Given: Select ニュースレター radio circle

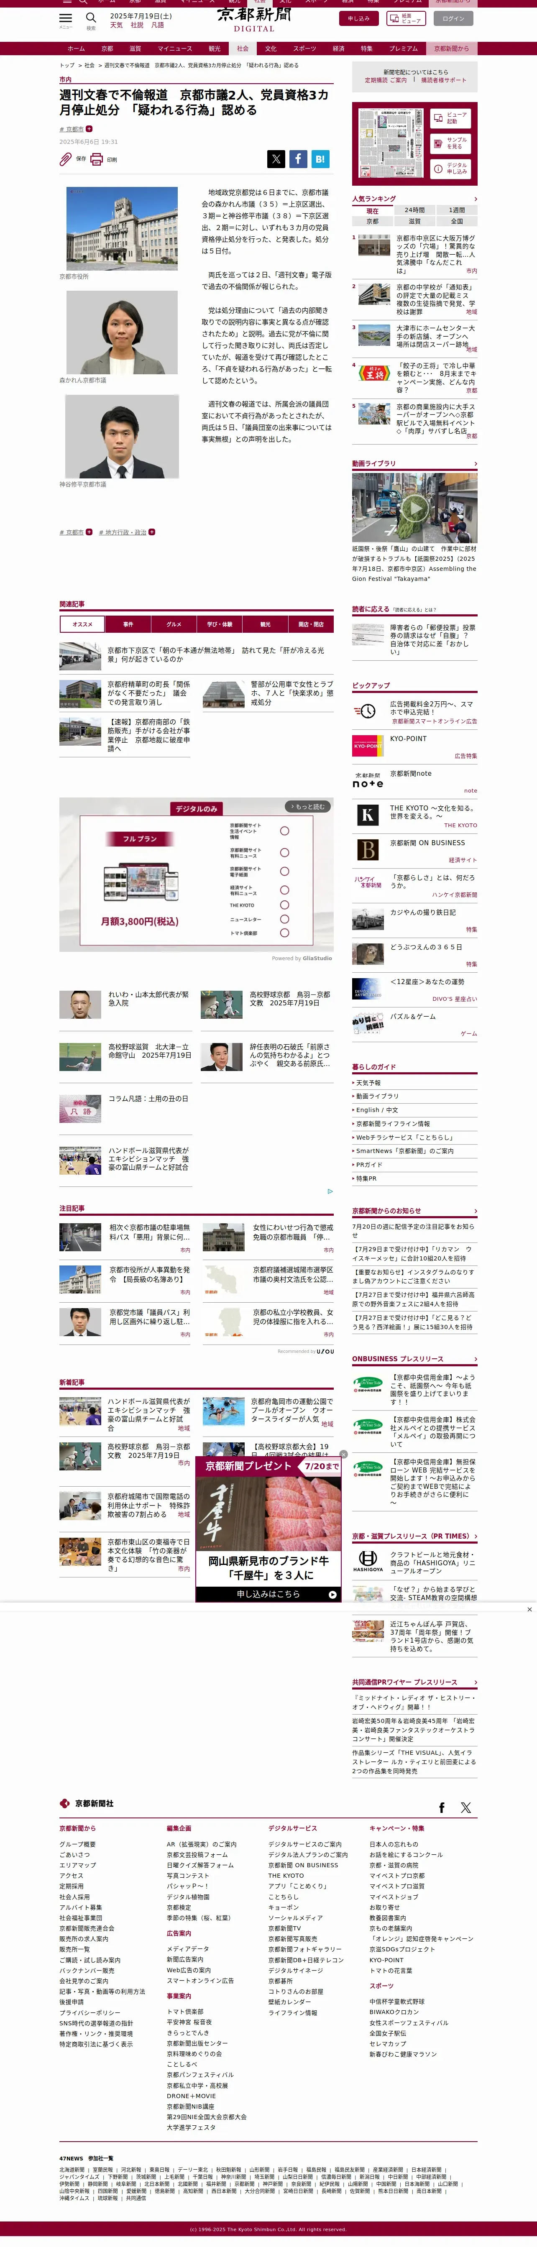Looking at the screenshot, I should coord(284,918).
